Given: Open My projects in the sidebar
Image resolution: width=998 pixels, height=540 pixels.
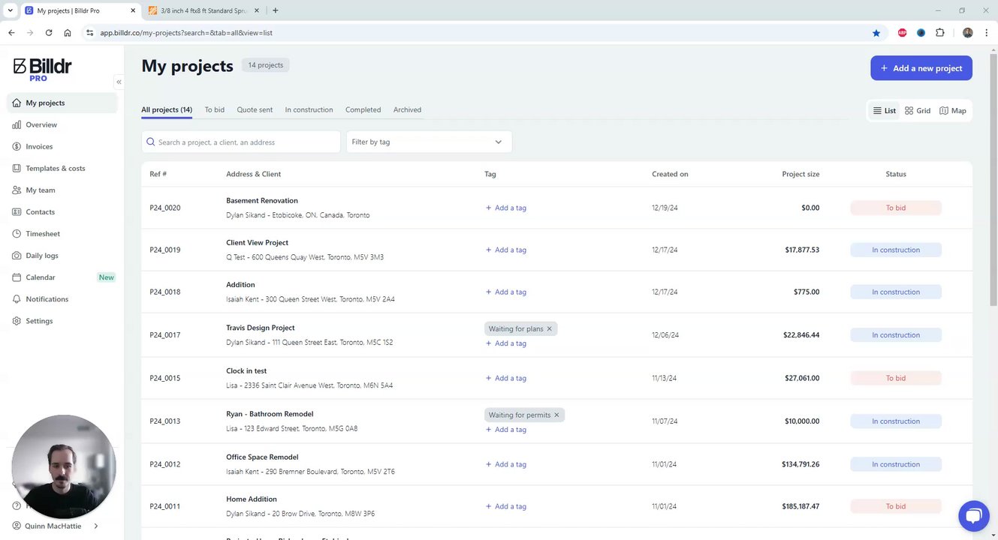Looking at the screenshot, I should point(62,103).
